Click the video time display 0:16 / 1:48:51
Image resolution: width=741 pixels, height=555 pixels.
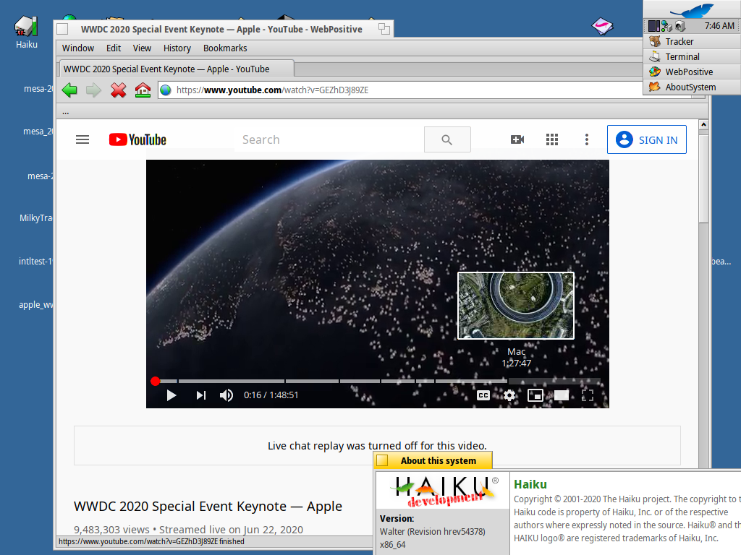(271, 395)
